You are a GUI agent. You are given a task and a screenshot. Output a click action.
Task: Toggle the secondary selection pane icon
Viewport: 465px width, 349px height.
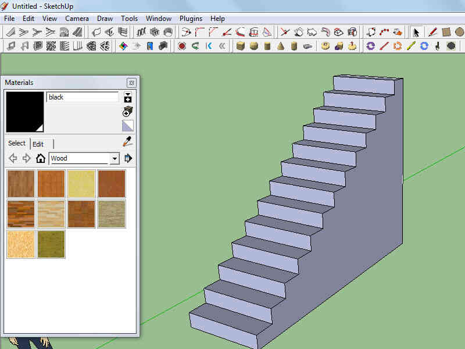[x=127, y=97]
